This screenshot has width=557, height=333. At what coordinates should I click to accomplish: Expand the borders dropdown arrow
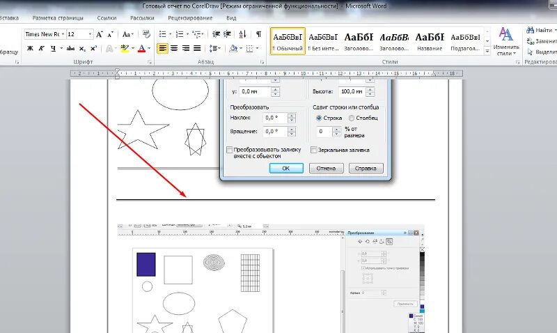point(257,48)
